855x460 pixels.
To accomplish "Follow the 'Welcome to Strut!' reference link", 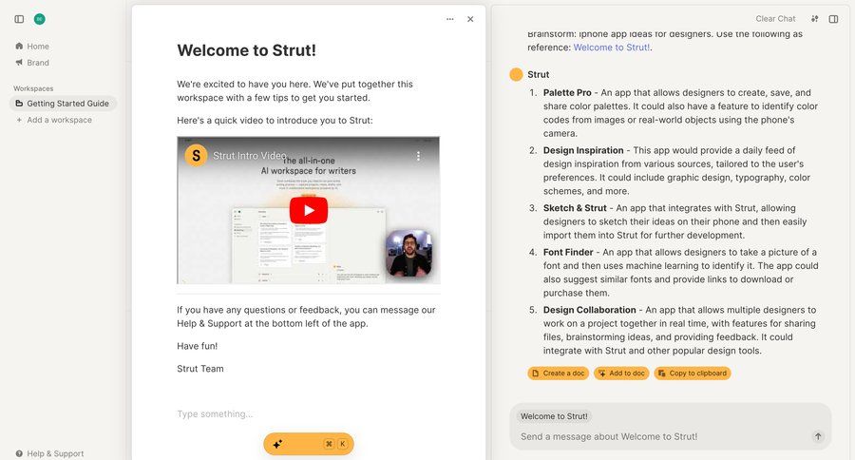I will coord(611,47).
